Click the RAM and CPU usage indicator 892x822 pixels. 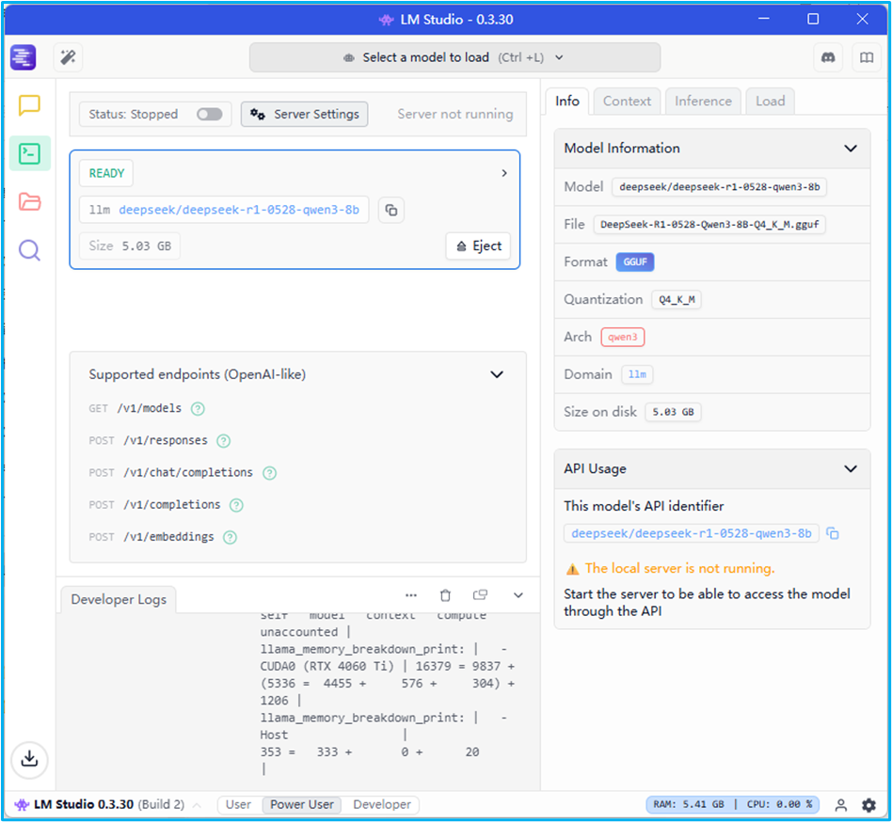point(732,805)
